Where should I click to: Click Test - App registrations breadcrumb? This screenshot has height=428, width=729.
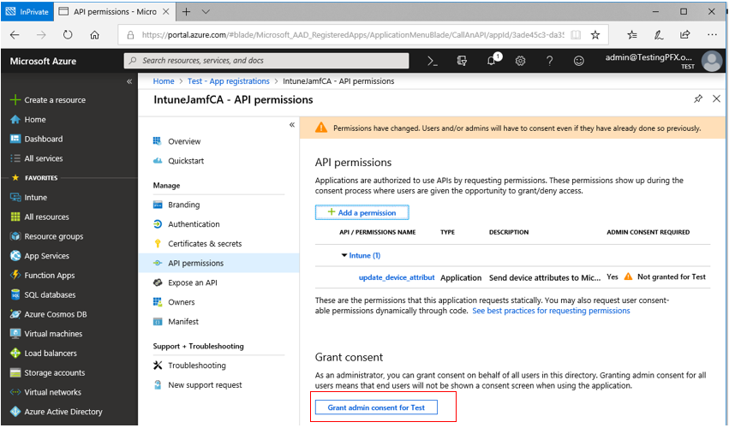228,80
